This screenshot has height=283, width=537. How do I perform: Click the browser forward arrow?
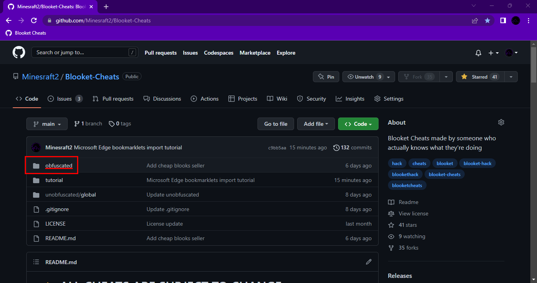21,20
